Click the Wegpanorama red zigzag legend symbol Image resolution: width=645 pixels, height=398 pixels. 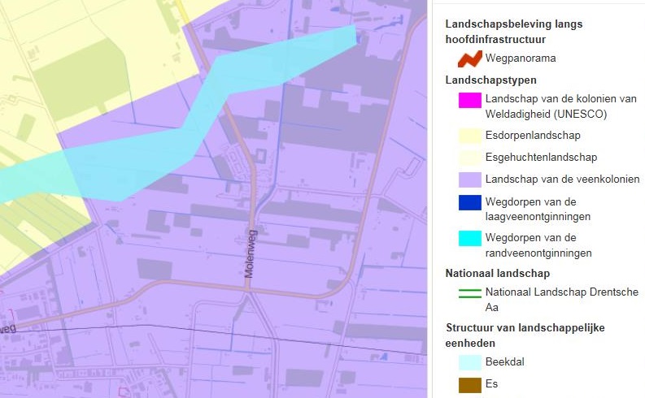[x=470, y=58]
